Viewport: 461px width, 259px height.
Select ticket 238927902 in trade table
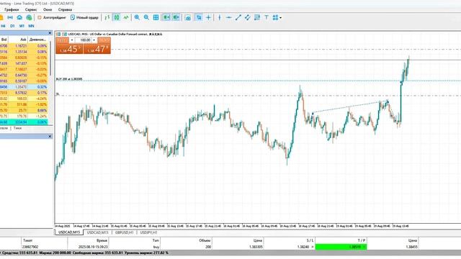(30, 247)
